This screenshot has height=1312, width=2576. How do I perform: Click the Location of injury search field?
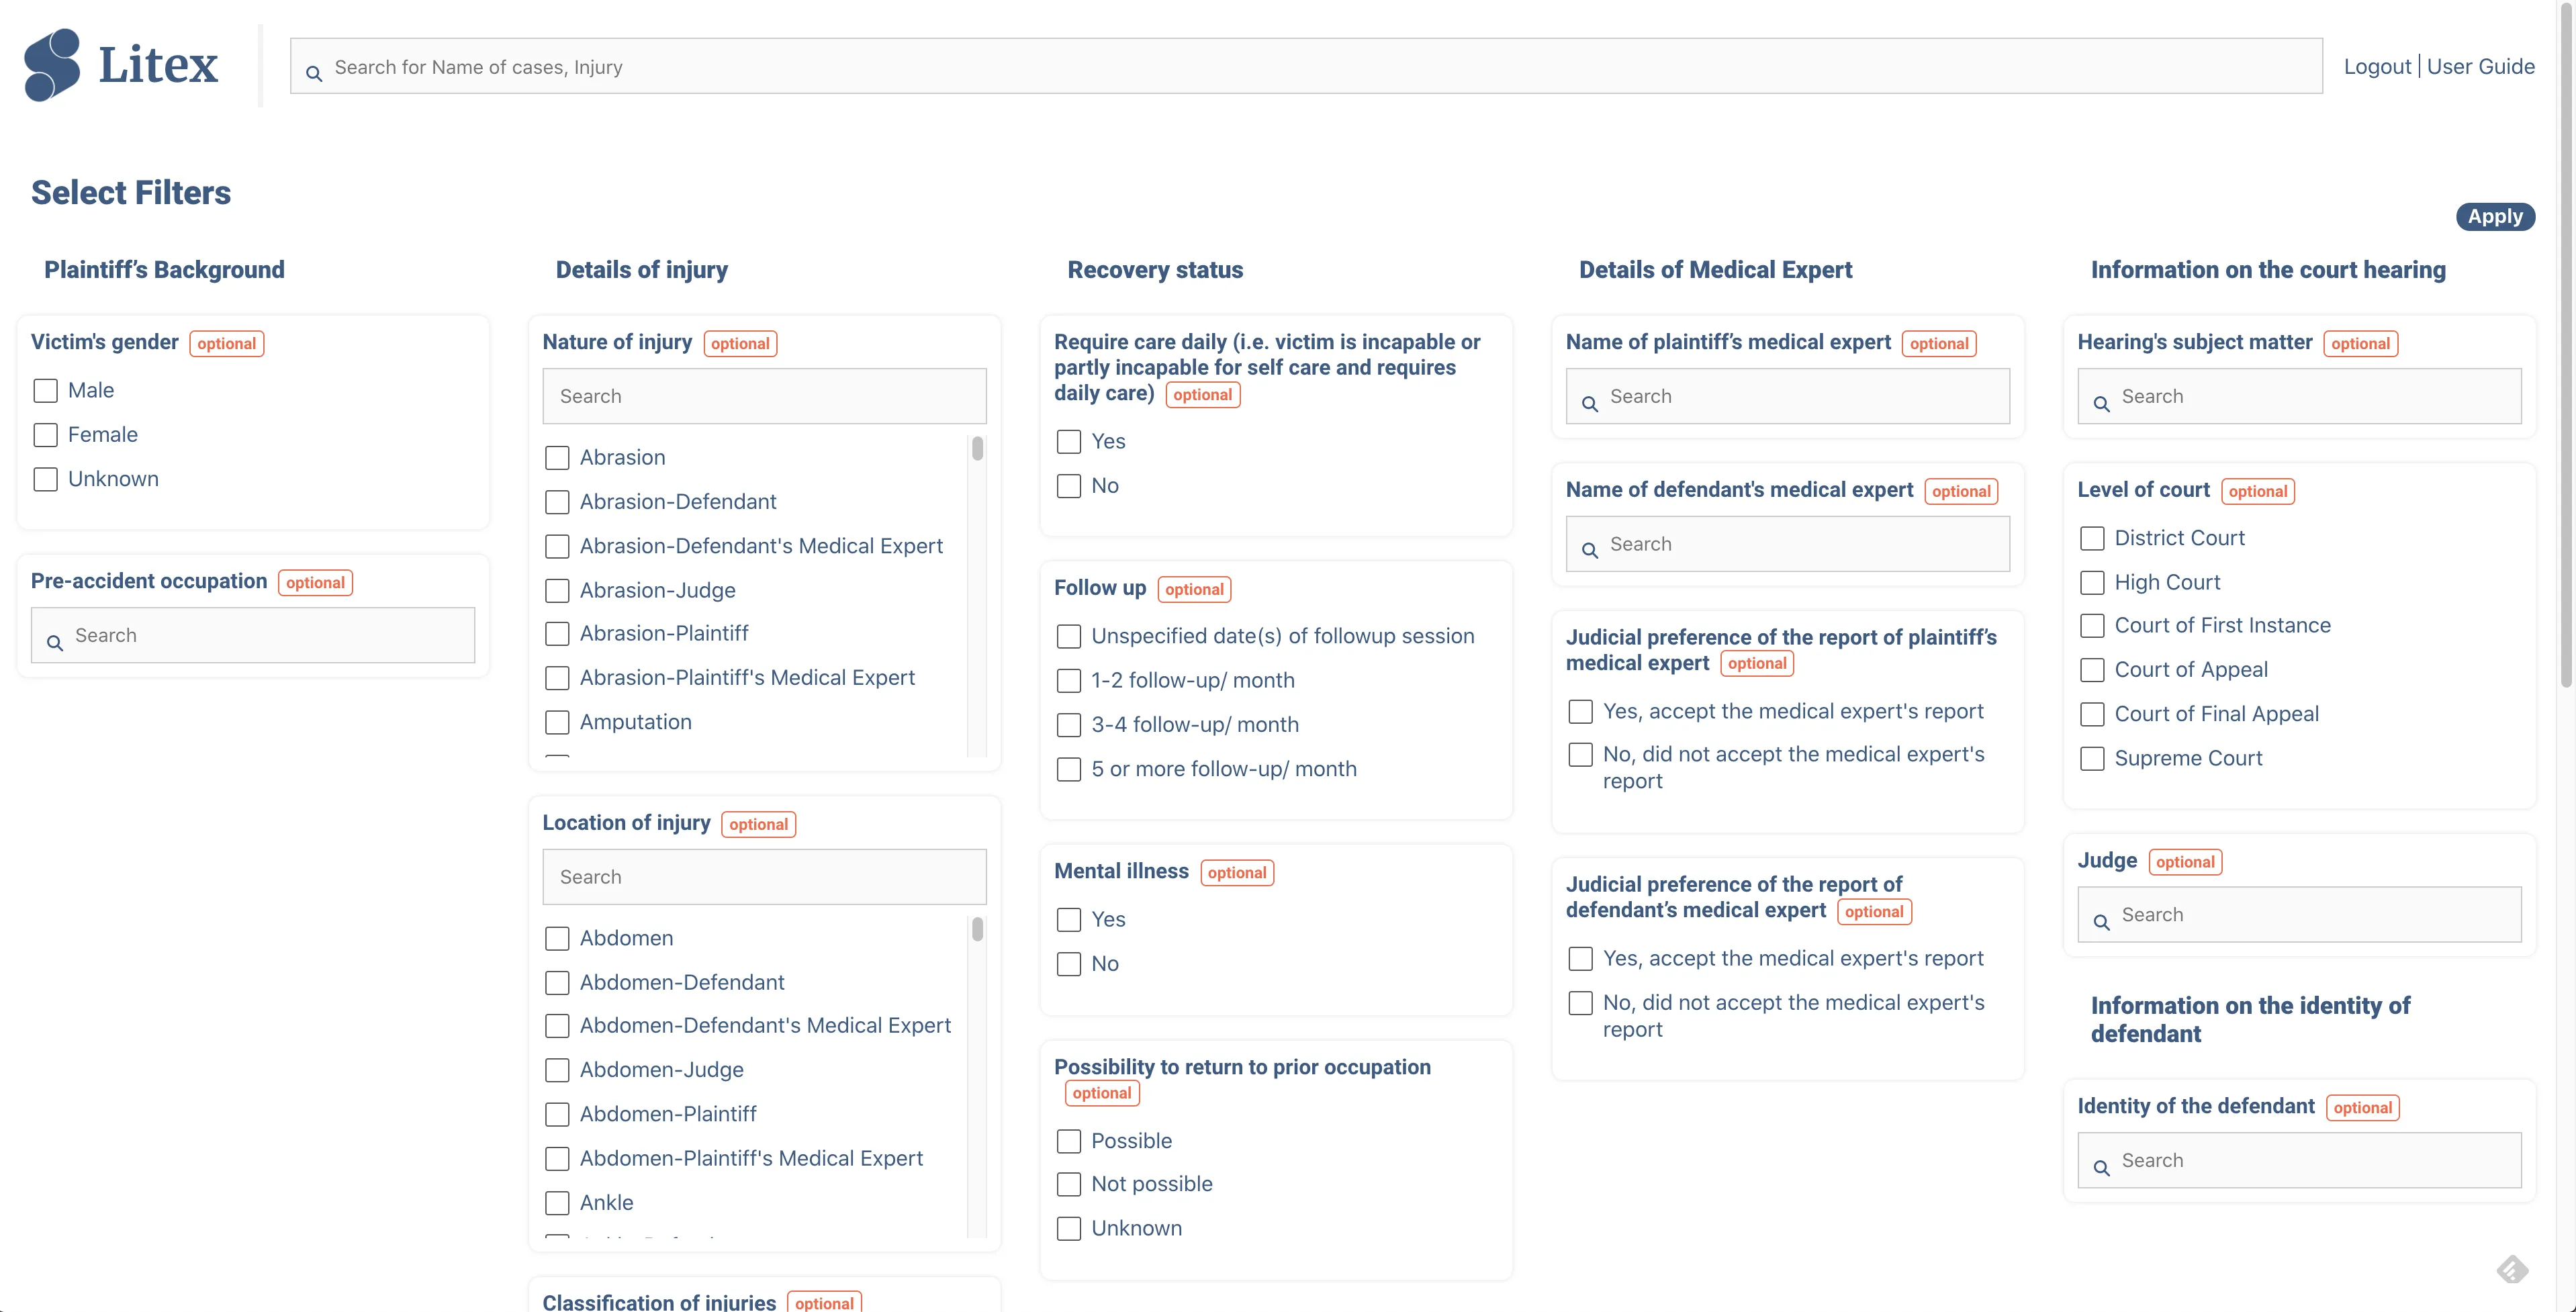764,876
